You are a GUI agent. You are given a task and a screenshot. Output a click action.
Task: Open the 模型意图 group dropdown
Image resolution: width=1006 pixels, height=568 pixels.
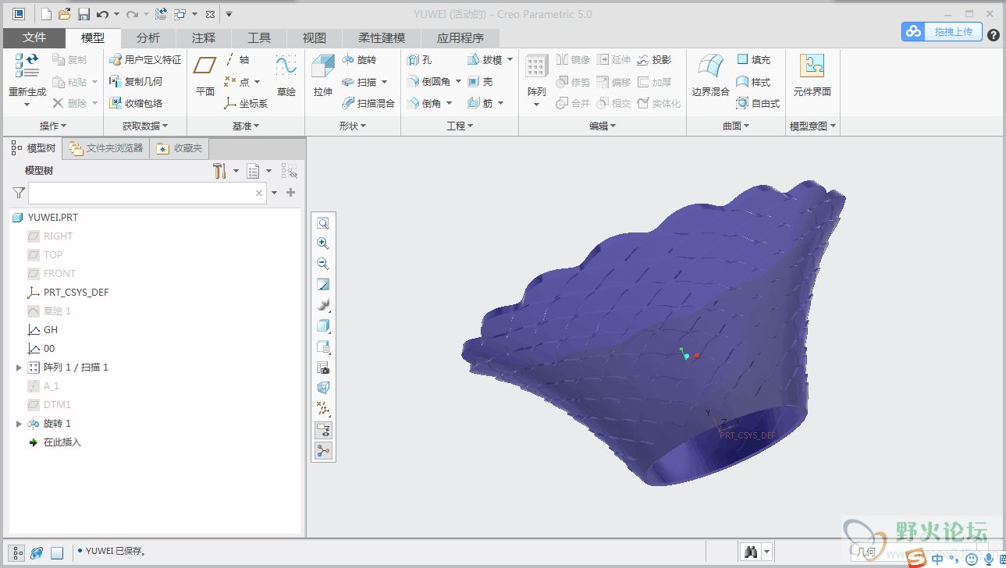[x=812, y=126]
